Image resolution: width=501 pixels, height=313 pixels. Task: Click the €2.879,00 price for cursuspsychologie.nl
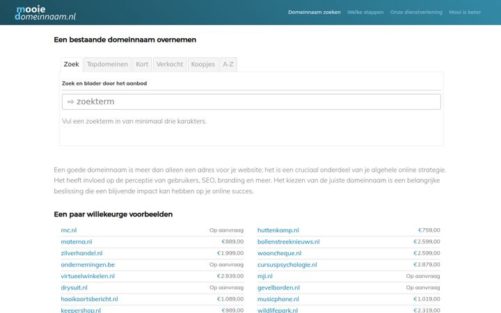pos(427,265)
